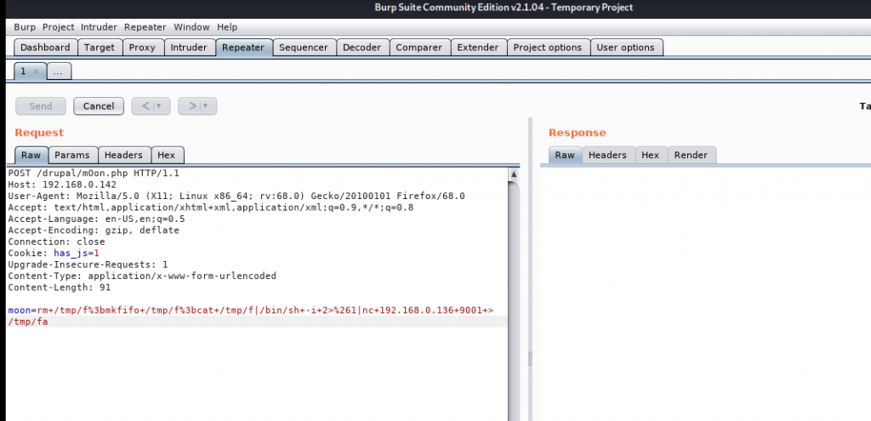The width and height of the screenshot is (871, 421).
Task: Select the Request Raw tab
Action: coord(31,155)
